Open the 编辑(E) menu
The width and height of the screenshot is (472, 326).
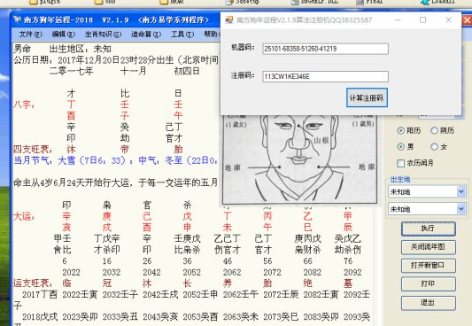[x=63, y=34]
